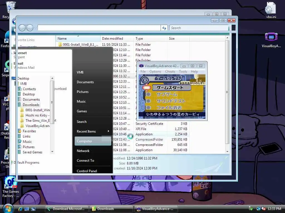Select the Music folder icon in tree

pos(20,142)
